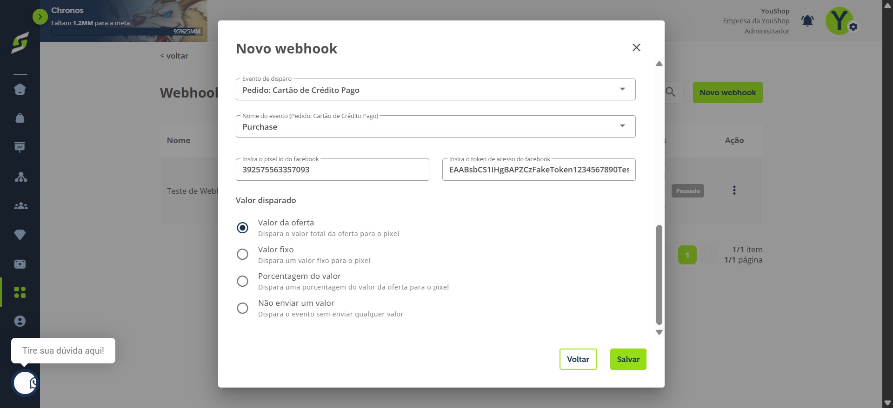Click the Pausado status badge
The width and height of the screenshot is (893, 408).
pyautogui.click(x=688, y=191)
